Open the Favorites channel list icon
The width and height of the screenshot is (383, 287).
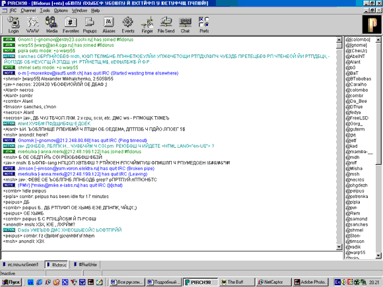[x=71, y=24]
